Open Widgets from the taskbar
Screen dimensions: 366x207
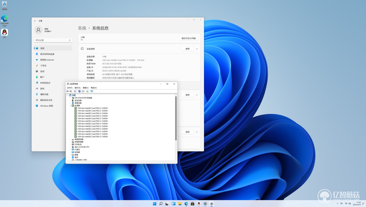173,204
